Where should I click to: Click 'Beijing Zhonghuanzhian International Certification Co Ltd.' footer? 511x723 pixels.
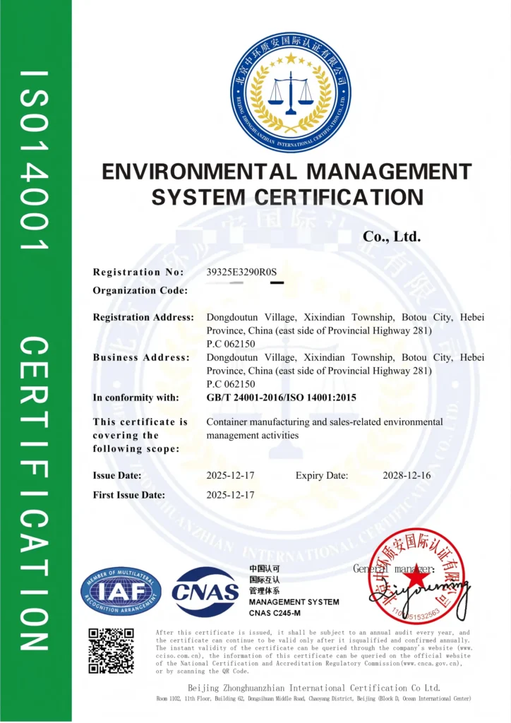(314, 688)
